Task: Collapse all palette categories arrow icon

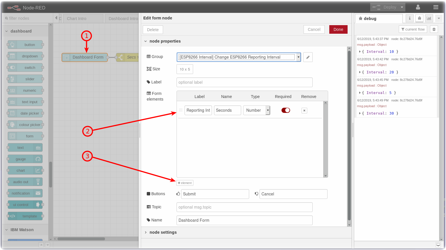Action: tap(41, 245)
